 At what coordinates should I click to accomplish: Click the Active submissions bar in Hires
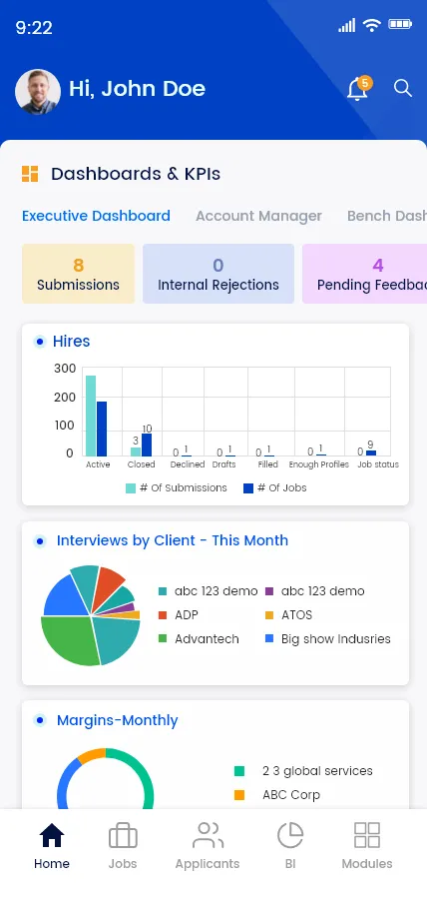point(91,416)
